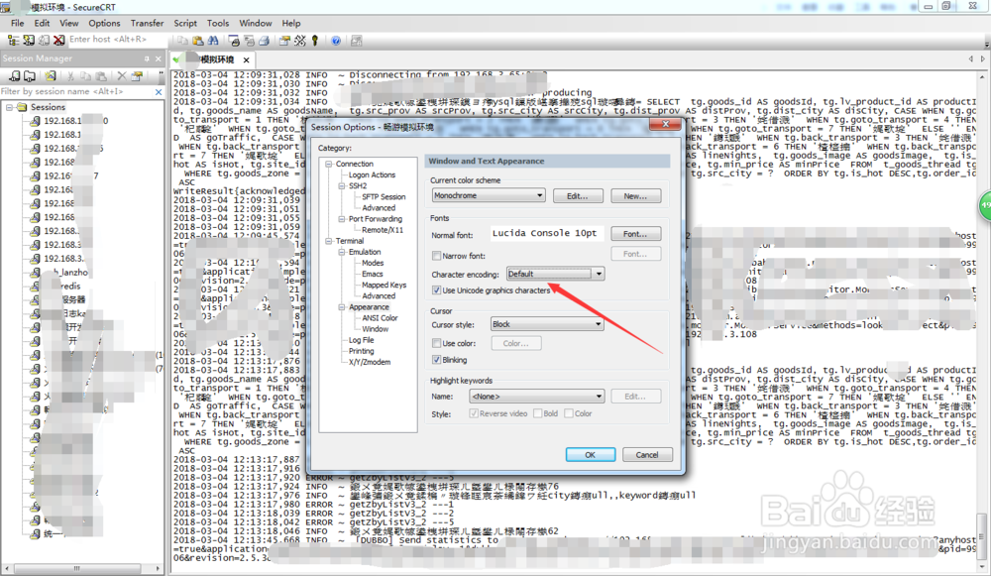Open the Cursor style dropdown

click(547, 324)
